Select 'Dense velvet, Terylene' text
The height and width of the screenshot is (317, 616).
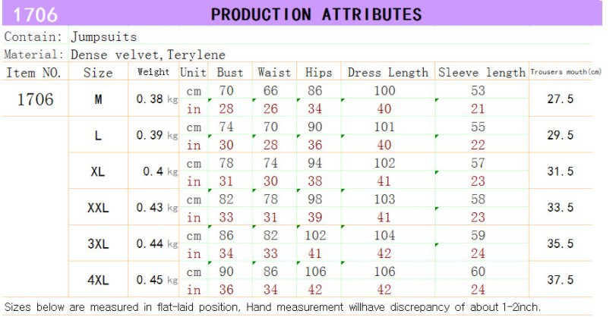click(148, 55)
